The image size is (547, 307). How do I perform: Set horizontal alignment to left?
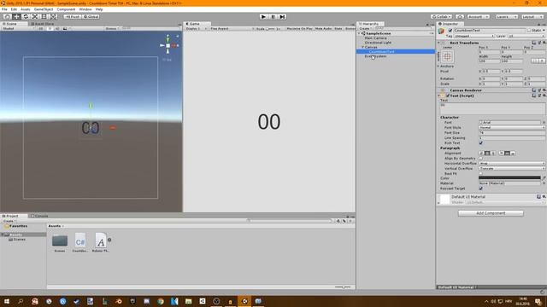pyautogui.click(x=482, y=153)
